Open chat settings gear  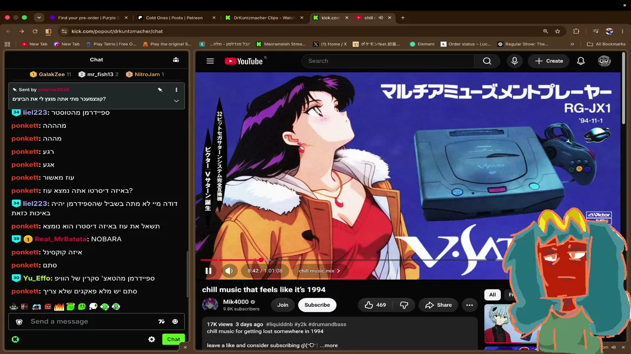[x=152, y=339]
